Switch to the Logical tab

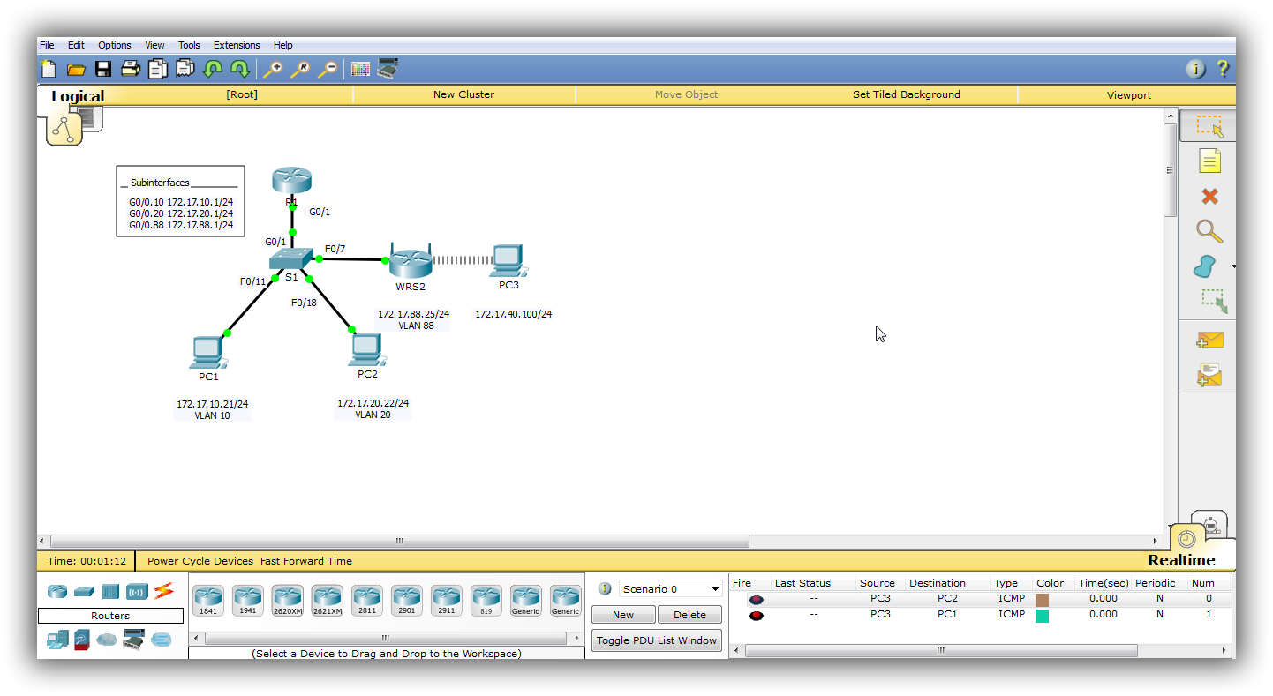tap(78, 95)
